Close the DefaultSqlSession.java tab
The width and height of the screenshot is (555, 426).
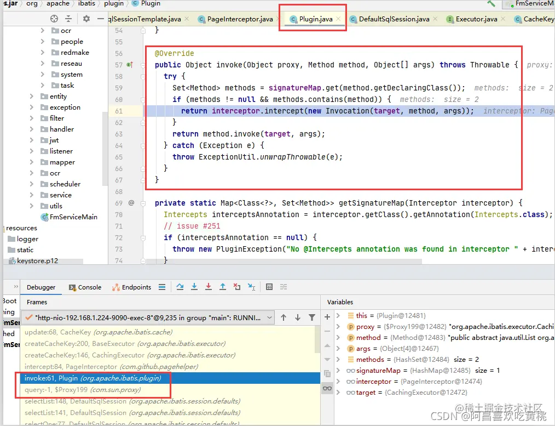click(435, 19)
